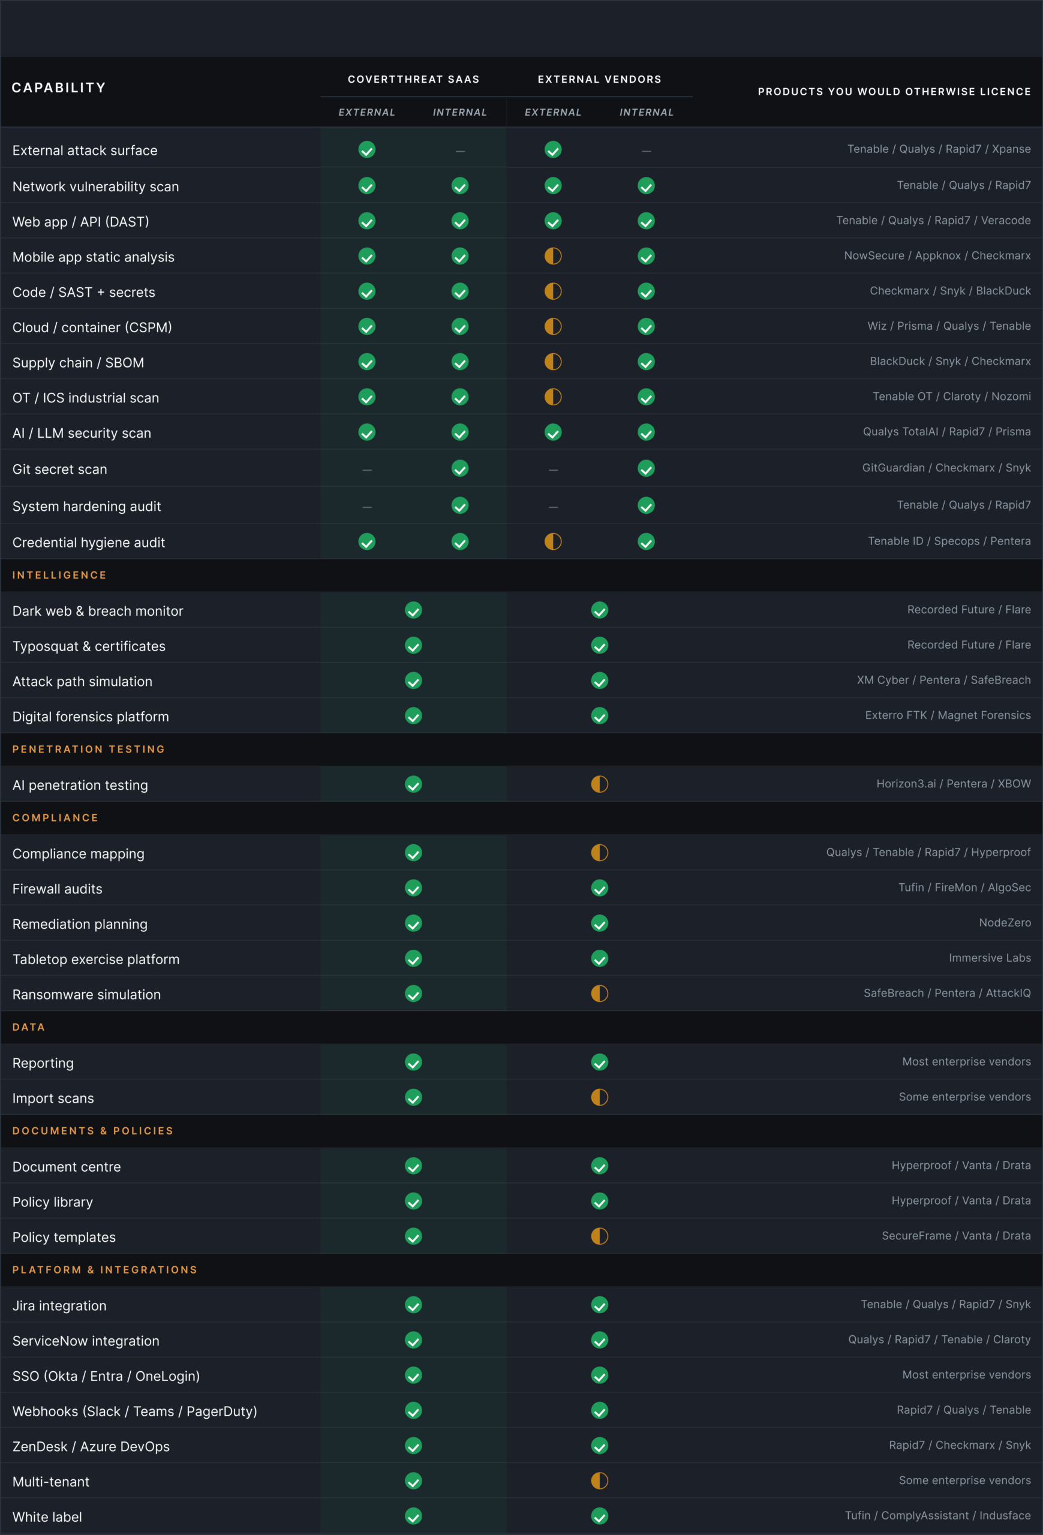The height and width of the screenshot is (1535, 1043).
Task: Click the partial icon for Credential hygiene audit external vendors
Action: click(553, 541)
